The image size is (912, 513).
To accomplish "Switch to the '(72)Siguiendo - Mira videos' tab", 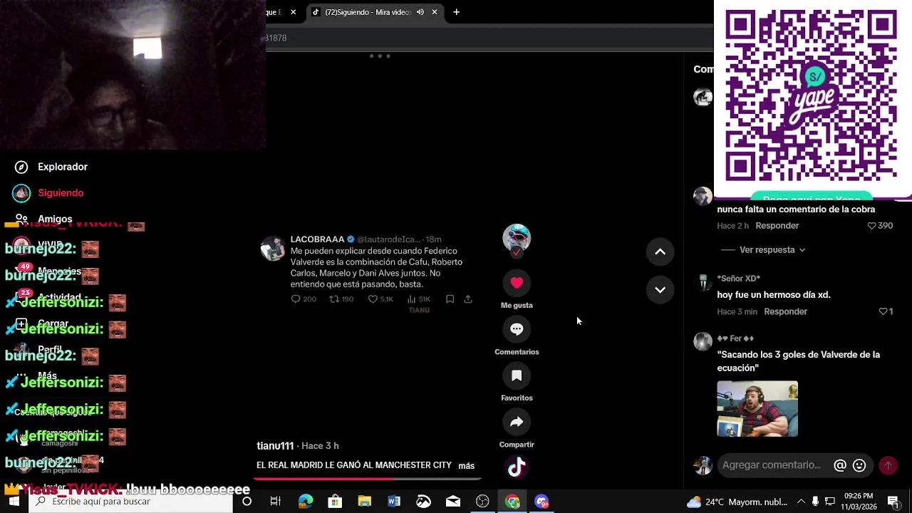I will 368,12.
